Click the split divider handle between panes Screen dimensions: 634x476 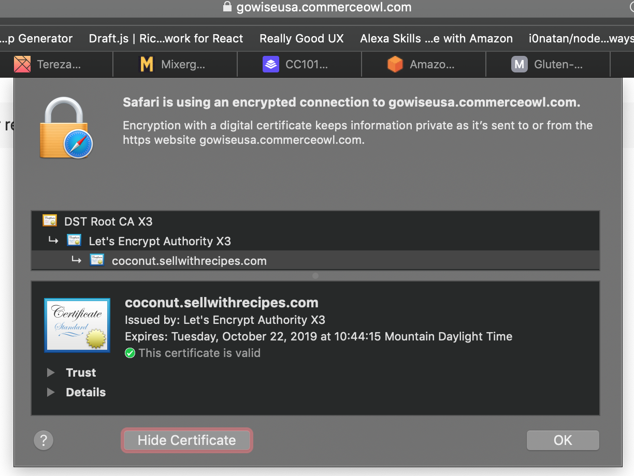click(x=315, y=276)
